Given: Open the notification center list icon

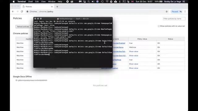Looking at the screenshot, I should pyautogui.click(x=184, y=2).
